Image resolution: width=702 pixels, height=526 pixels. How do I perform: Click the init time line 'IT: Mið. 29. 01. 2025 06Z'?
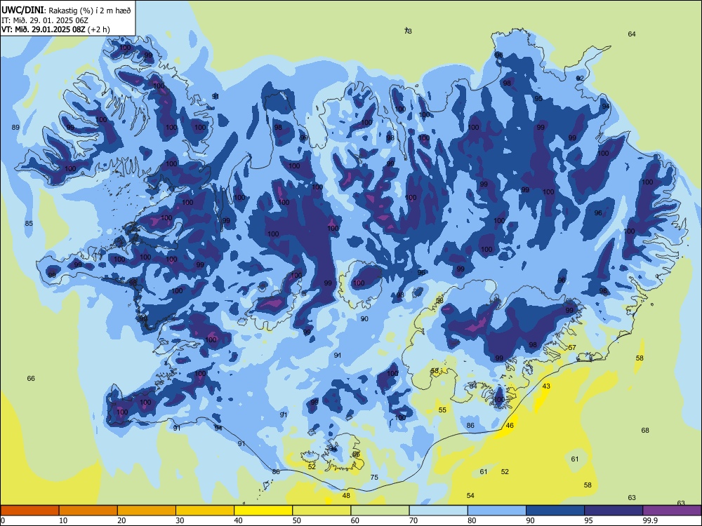tap(45, 20)
